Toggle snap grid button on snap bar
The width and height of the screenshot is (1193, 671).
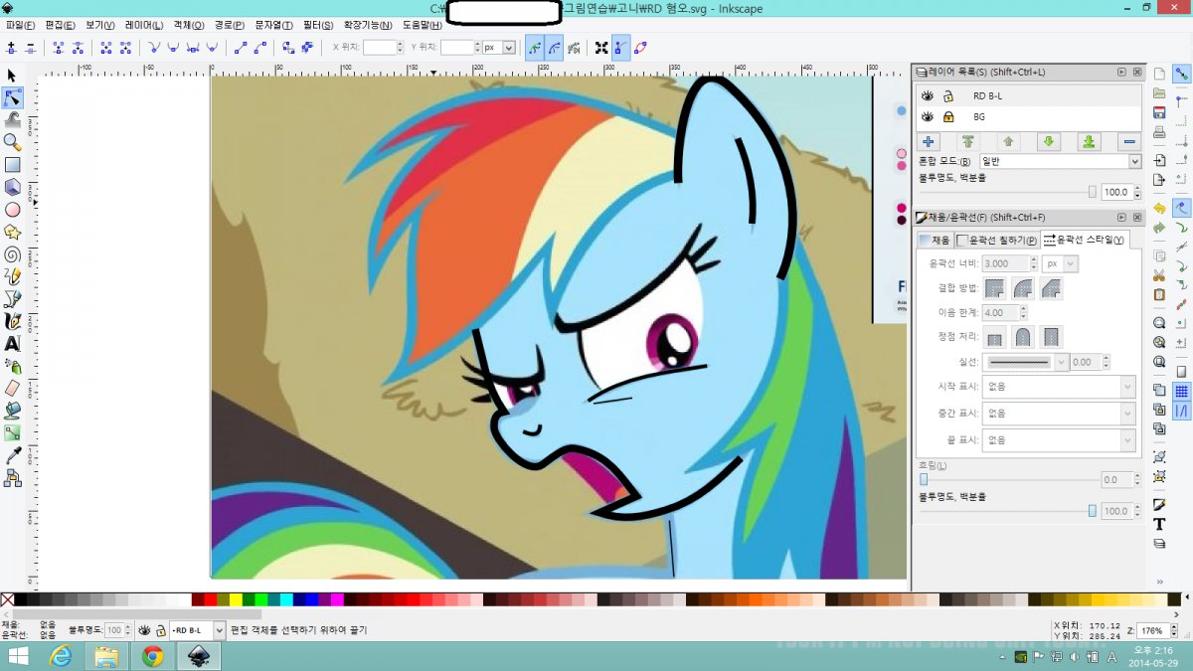pyautogui.click(x=1182, y=391)
